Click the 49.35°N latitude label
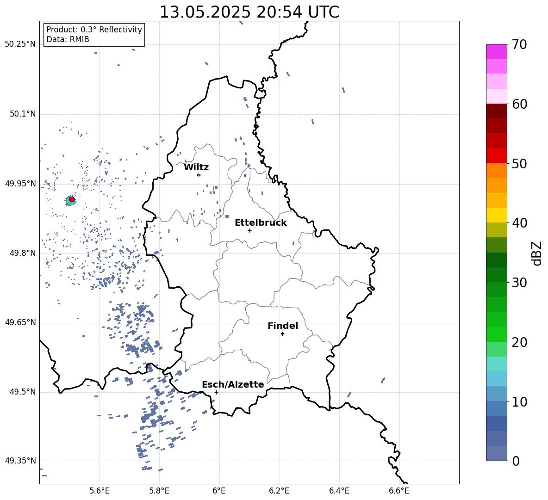The image size is (548, 500). point(20,461)
